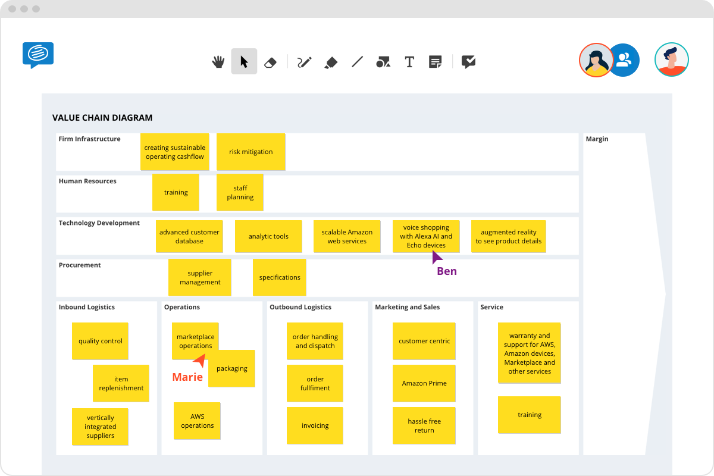
Task: Pick the Pen drawing tool
Action: (x=305, y=62)
